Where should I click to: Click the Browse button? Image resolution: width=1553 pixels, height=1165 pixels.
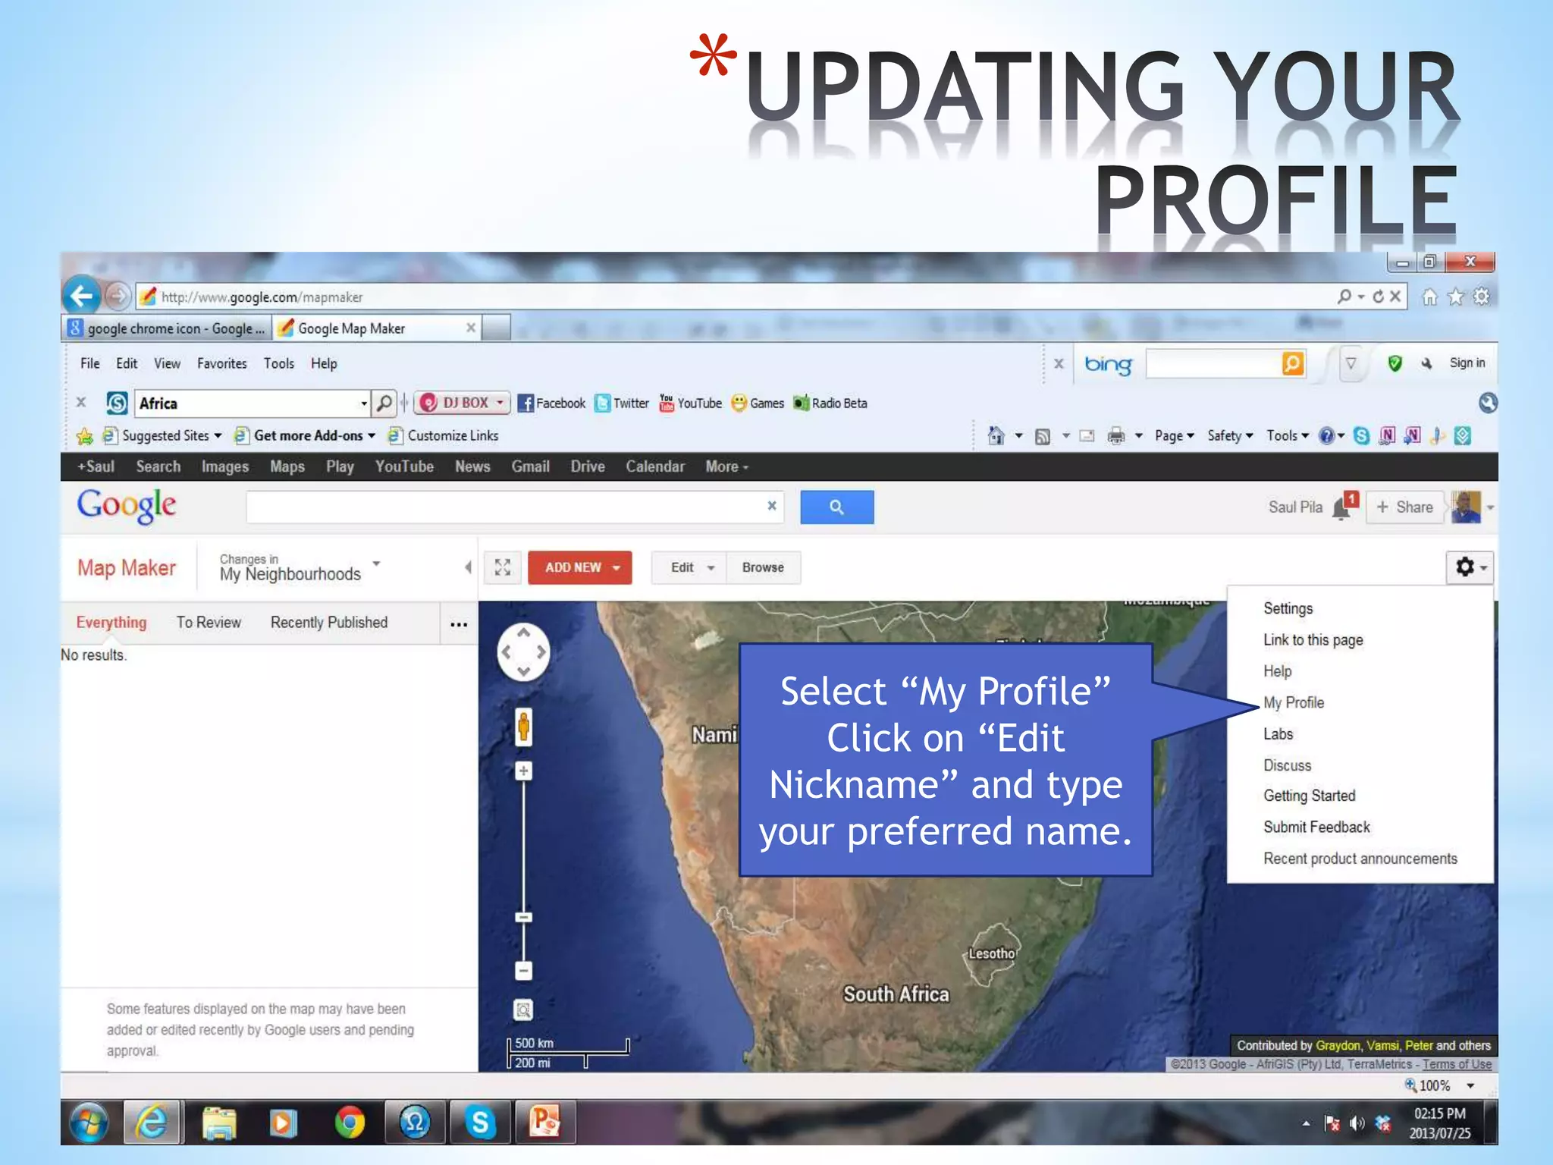[763, 567]
